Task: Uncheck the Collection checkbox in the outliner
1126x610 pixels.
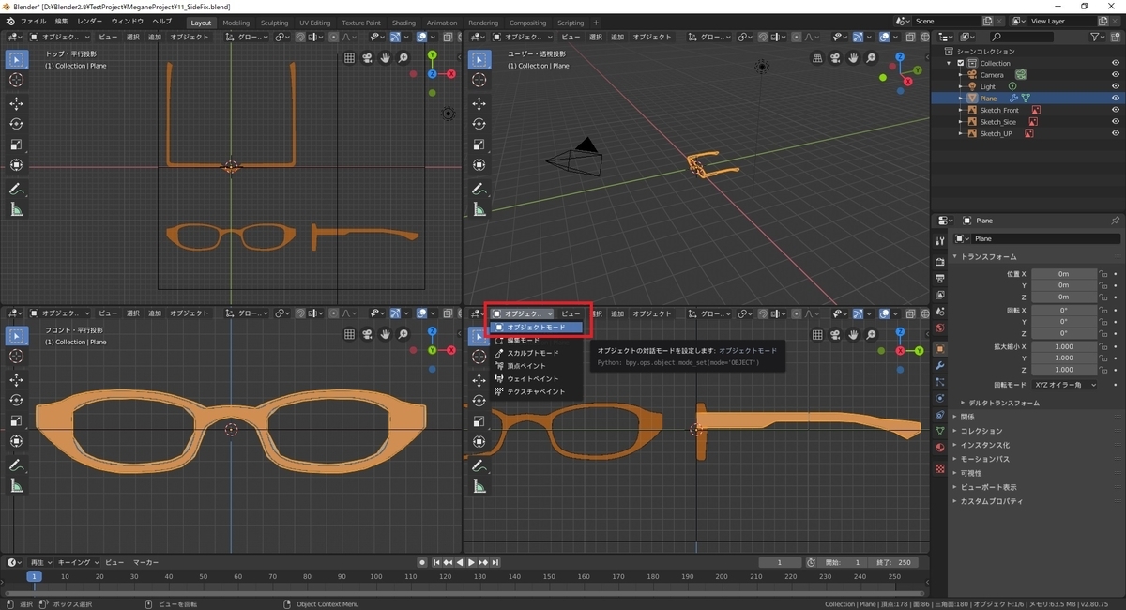Action: [x=960, y=64]
